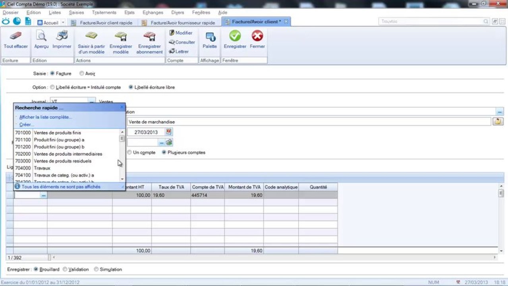Viewport: 508px width, 286px height.
Task: Open the Aperçu print preview
Action: click(41, 37)
